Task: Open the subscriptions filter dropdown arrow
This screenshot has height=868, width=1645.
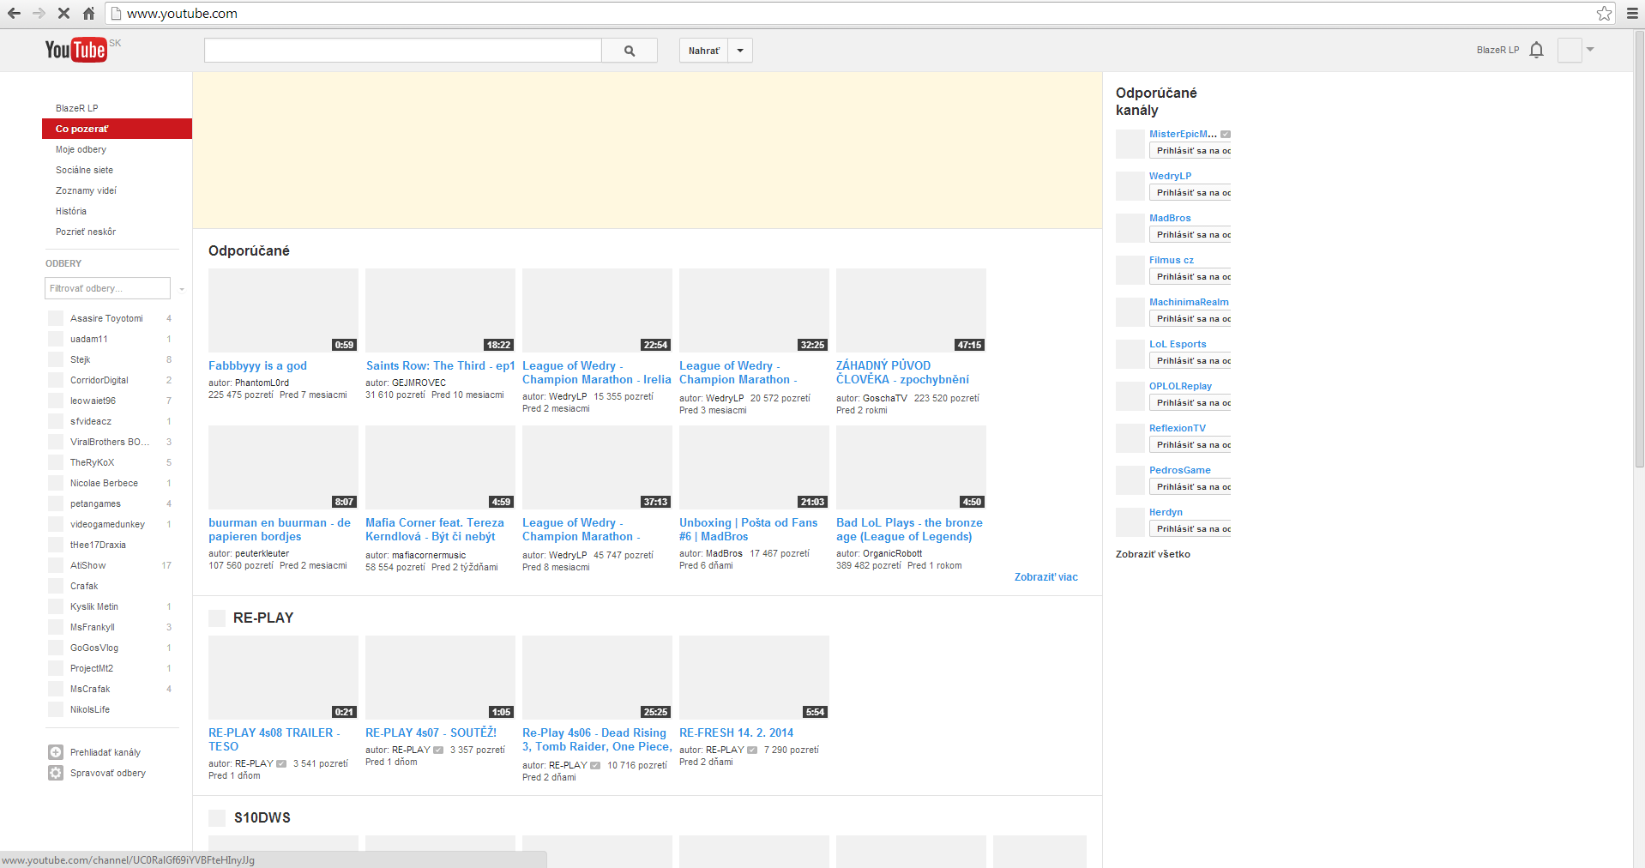Action: [182, 289]
